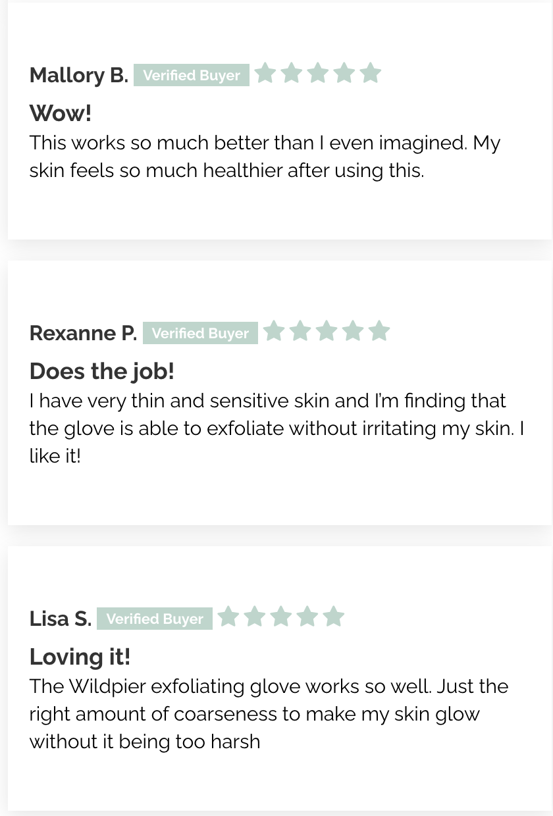The width and height of the screenshot is (553, 816).
Task: Select reviewer name Mallory B.
Action: point(79,75)
